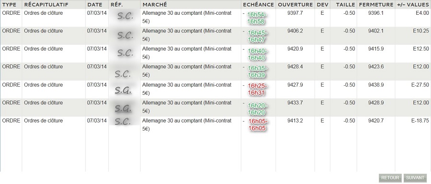The width and height of the screenshot is (431, 184).
Task: Select the ECHÉANCE column header
Action: coord(259,5)
